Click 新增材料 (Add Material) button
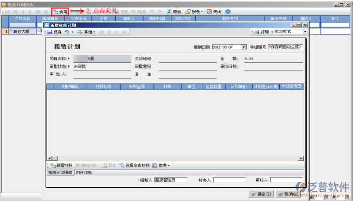 [61, 165]
